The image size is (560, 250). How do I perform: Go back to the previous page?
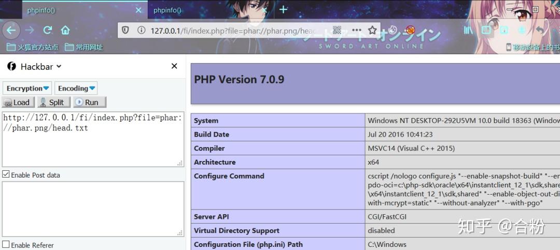[11, 31]
